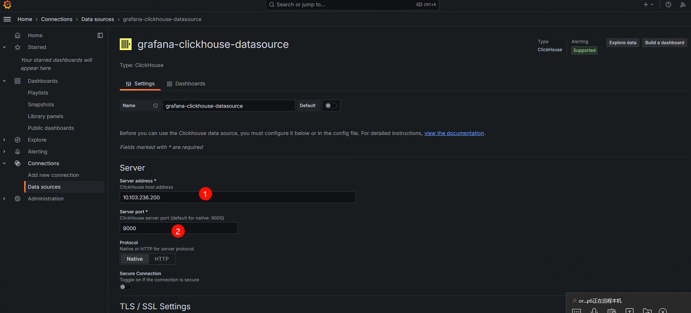Select the Native protocol option

[135, 259]
